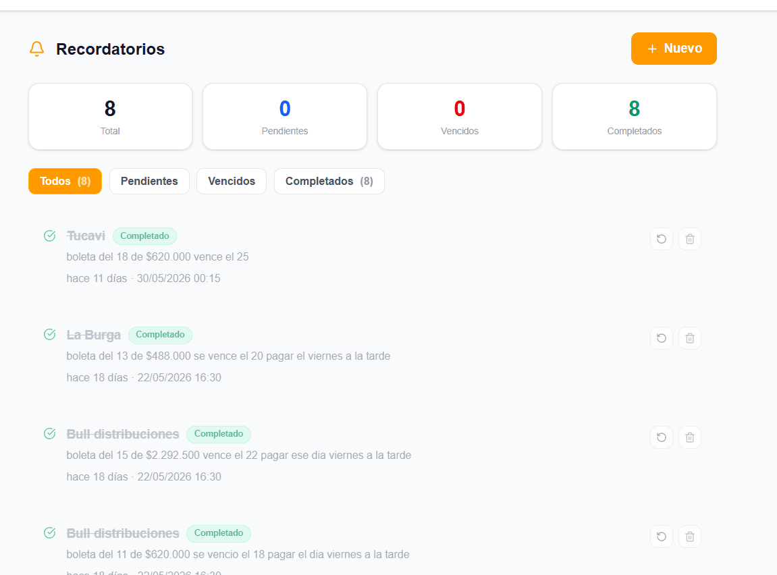This screenshot has width=777, height=575.
Task: Click the Total 8 summary card
Action: click(x=110, y=116)
